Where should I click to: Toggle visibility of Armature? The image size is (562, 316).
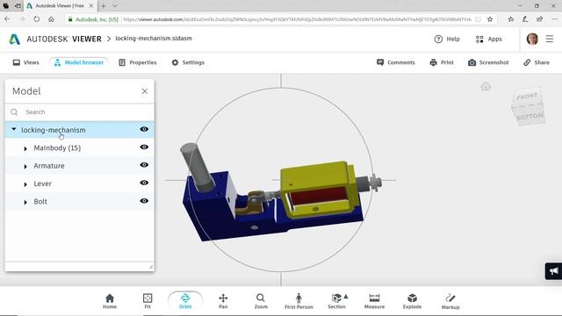144,165
